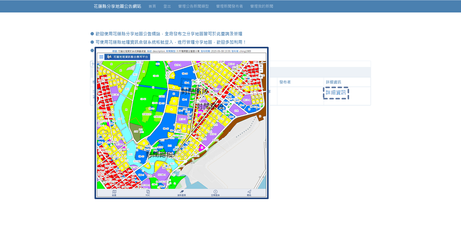
Task: Open the hamburger menu in map panel
Action: coord(101,57)
